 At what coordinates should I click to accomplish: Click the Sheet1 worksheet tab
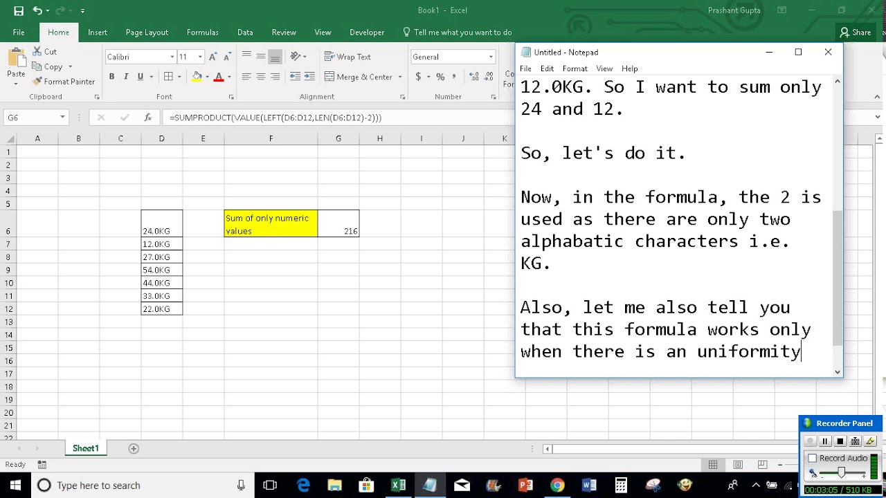point(86,448)
